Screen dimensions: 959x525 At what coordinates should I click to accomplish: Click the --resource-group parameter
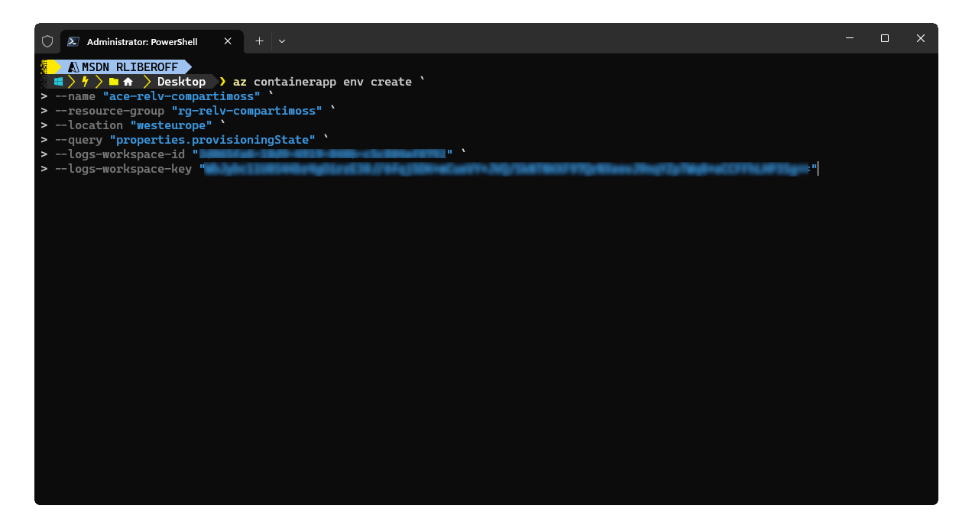click(109, 111)
